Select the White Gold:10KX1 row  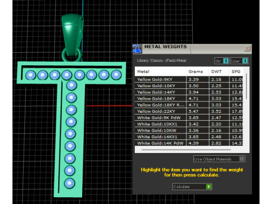(x=189, y=124)
